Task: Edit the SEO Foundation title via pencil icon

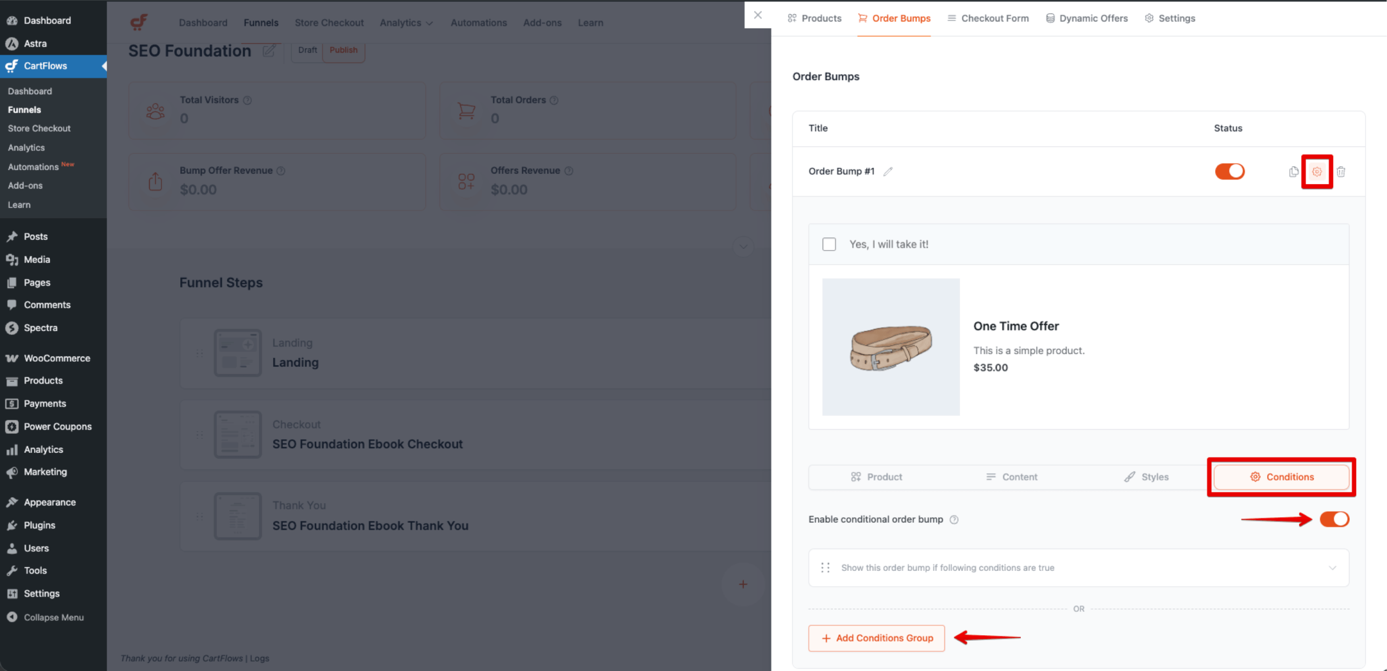Action: (269, 50)
